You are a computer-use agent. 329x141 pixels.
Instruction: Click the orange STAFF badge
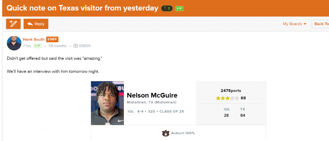(52, 39)
